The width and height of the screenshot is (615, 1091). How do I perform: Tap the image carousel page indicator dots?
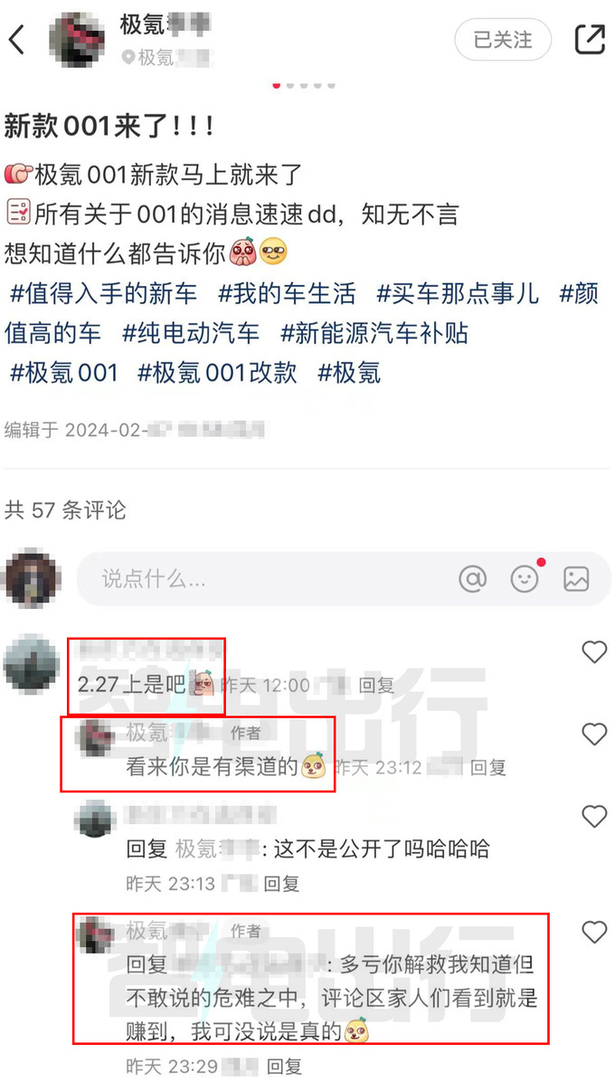(x=304, y=85)
